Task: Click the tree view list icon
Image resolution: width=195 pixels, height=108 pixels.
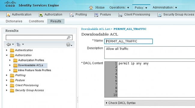Action: (19, 44)
